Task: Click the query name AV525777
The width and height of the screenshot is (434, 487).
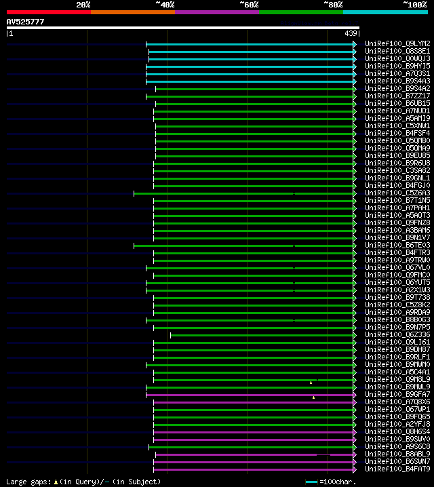Action: click(x=26, y=22)
